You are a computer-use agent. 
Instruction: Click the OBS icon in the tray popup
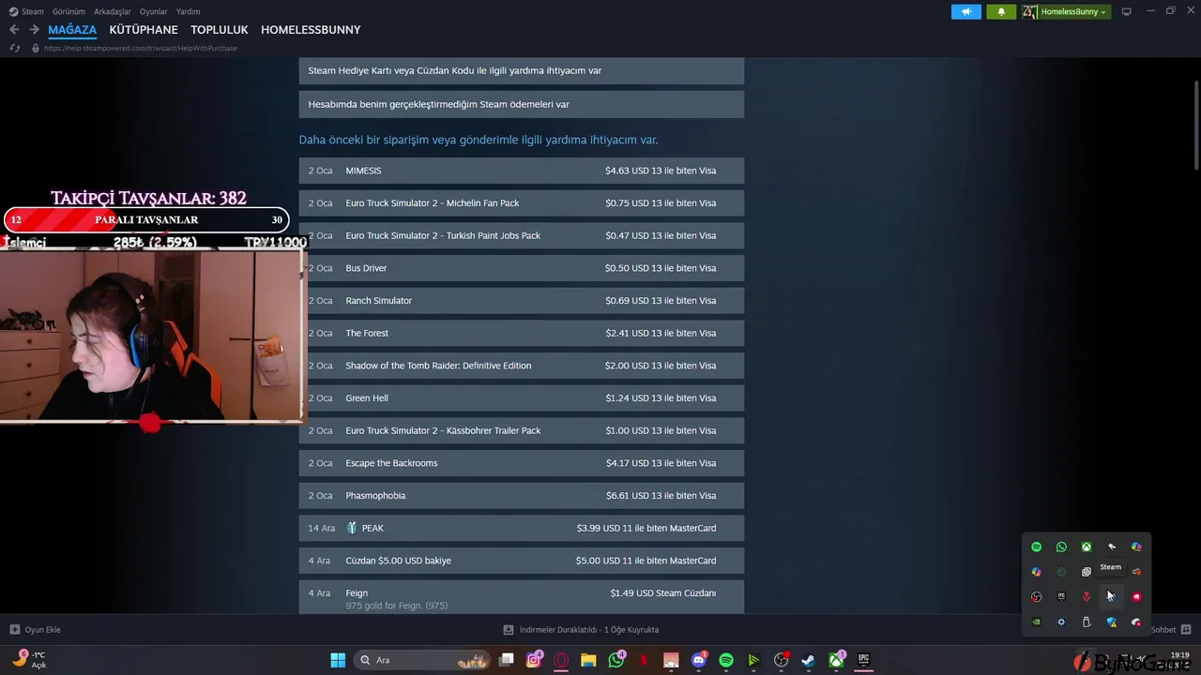[1036, 596]
